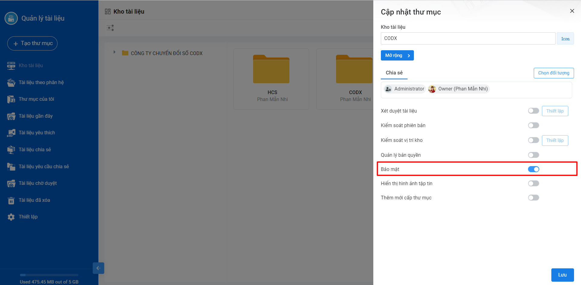This screenshot has width=581, height=285.
Task: Open Tài liệu chia sẻ menu item
Action: click(x=35, y=150)
